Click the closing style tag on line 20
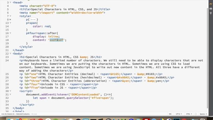This screenshot has width=213, height=120. 26,47
